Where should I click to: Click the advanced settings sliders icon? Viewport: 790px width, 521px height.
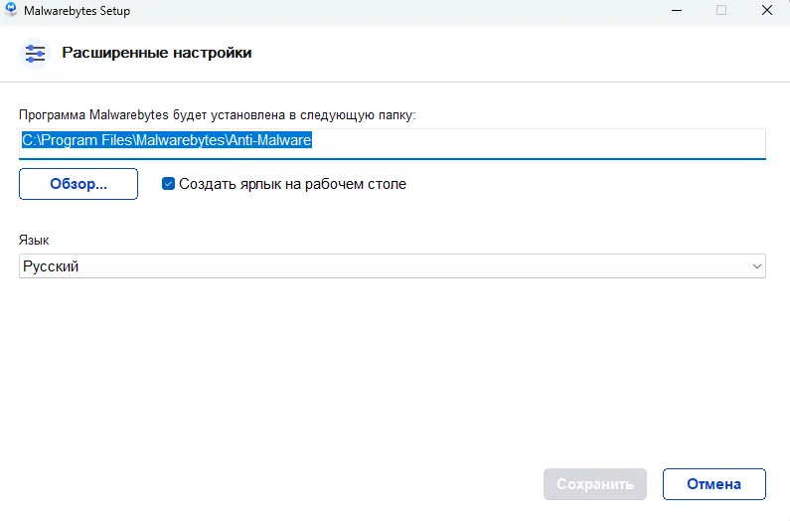[35, 53]
